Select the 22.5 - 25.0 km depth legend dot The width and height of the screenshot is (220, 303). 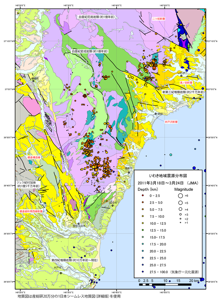tap(143, 258)
